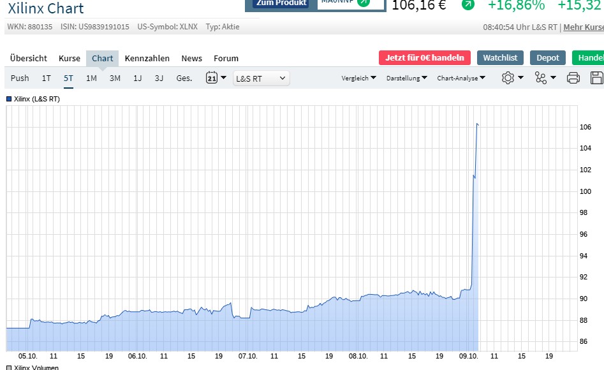
Task: Select the 1J time range
Action: coord(138,78)
